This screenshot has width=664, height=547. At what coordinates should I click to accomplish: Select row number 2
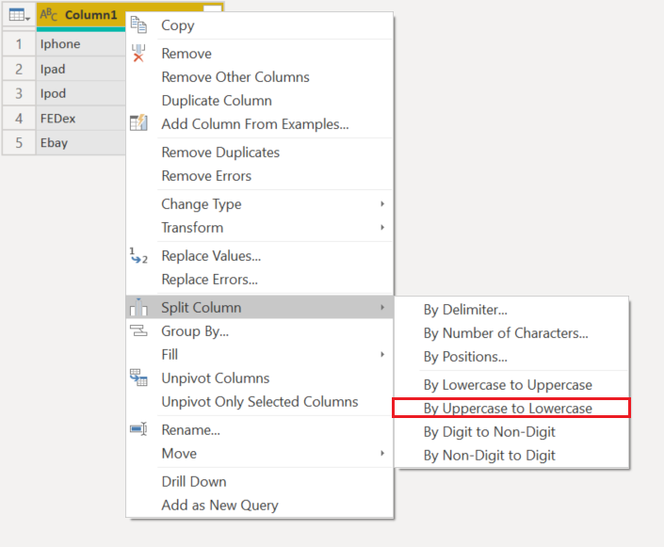point(19,69)
